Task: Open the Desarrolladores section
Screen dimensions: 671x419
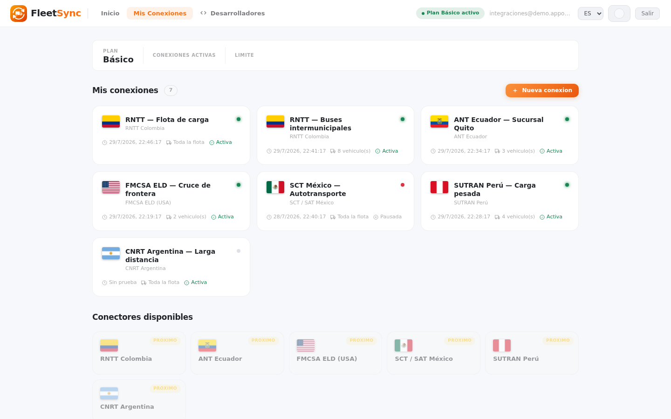Action: point(233,14)
